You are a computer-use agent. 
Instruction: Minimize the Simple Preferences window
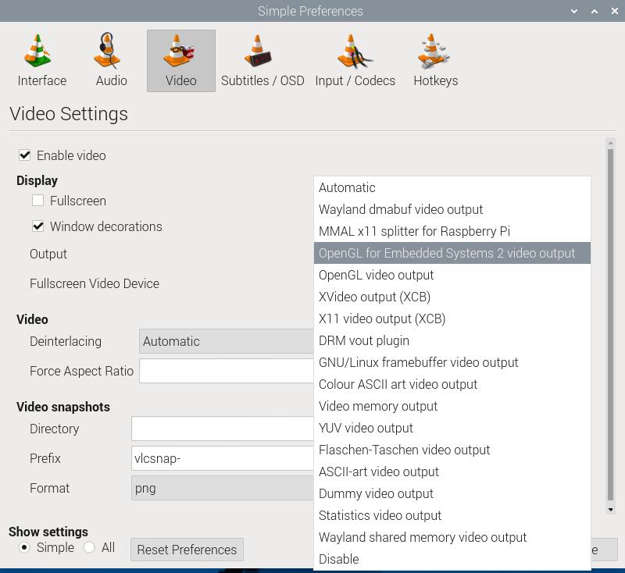pos(574,11)
